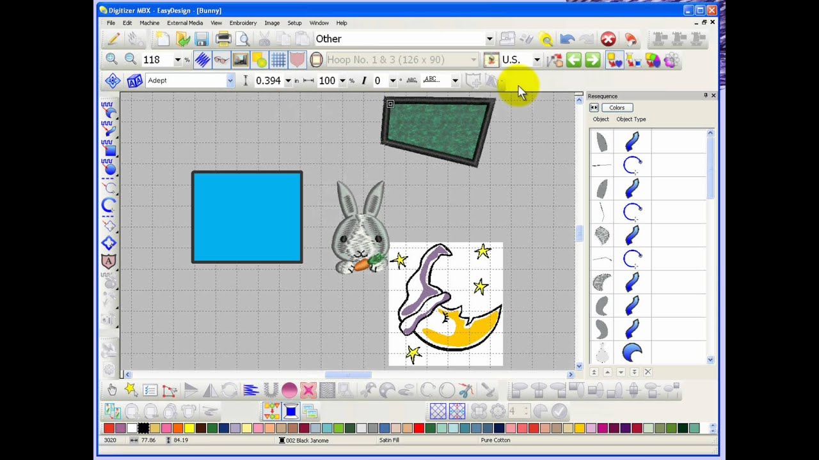The height and width of the screenshot is (460, 819).
Task: Open the zoom 118 percent dropdown
Action: 177,60
